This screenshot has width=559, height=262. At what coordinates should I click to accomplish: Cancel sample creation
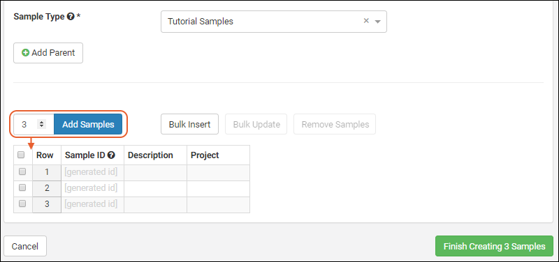[25, 247]
